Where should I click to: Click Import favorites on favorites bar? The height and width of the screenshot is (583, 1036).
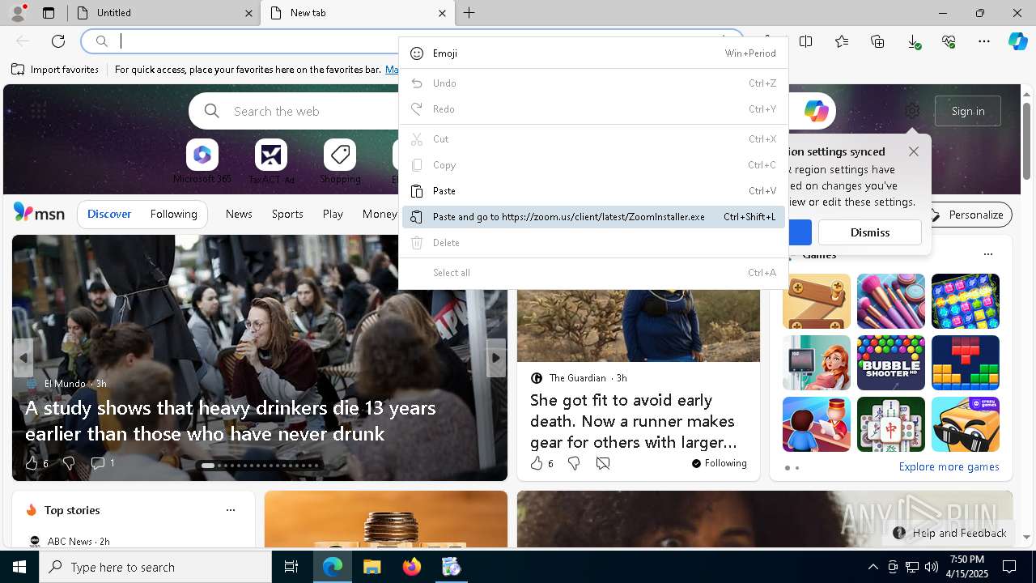55,70
